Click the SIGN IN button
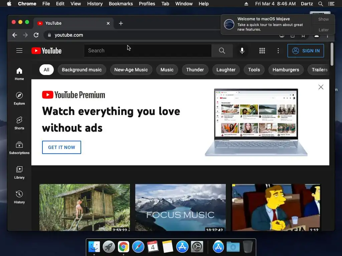Viewport: 342px width, 256px height. (306, 51)
